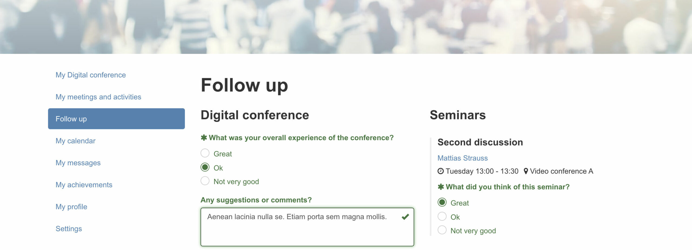Screen dimensions: 692x250
Task: Select Great for overall conference experience
Action: pyautogui.click(x=205, y=153)
